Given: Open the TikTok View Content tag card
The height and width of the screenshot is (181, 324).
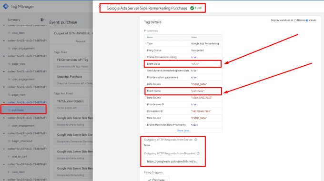Looking at the screenshot, I should (71, 104).
